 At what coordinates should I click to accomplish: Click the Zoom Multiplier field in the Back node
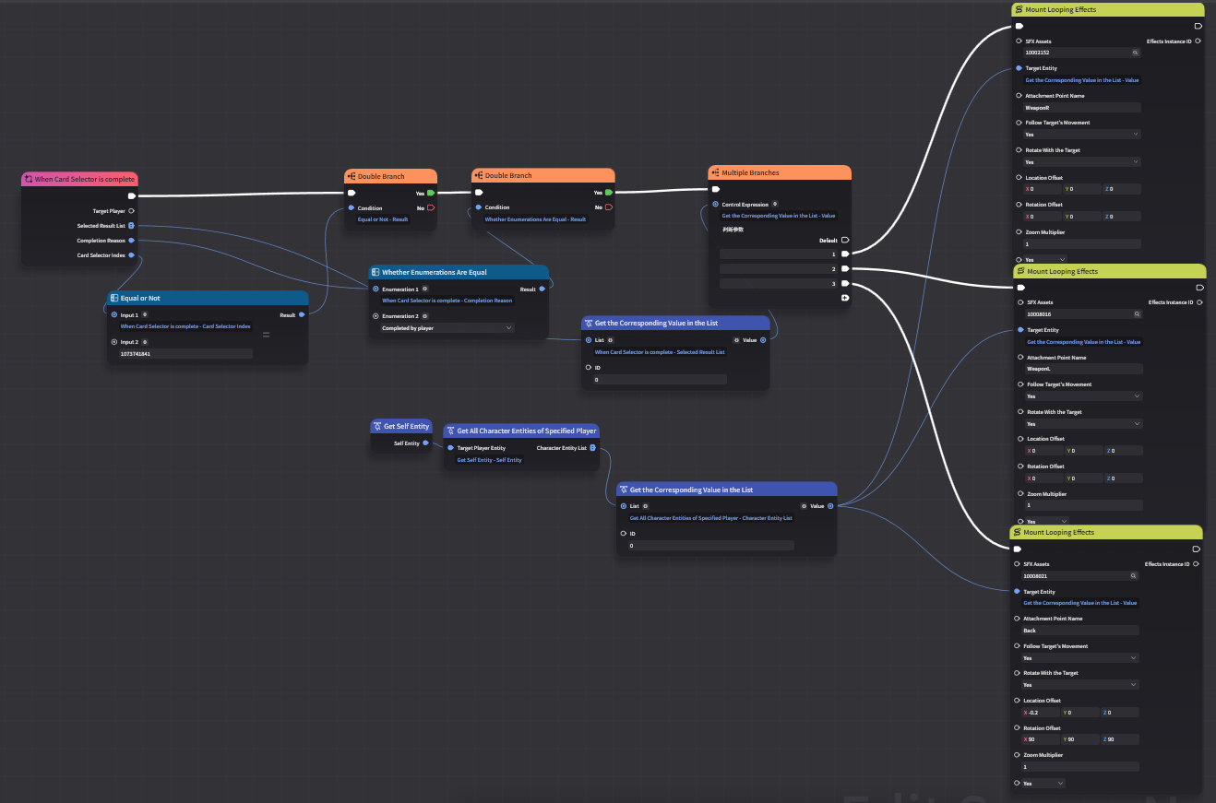1080,766
